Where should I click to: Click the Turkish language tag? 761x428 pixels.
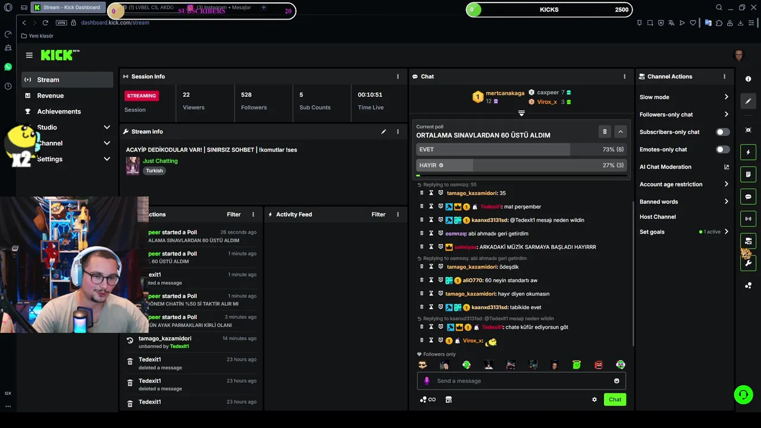pyautogui.click(x=154, y=171)
